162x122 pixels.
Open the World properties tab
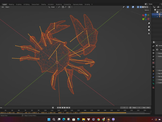tap(153, 63)
